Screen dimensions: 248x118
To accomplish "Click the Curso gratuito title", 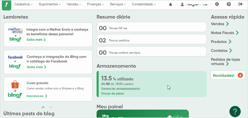I will click(x=37, y=83).
